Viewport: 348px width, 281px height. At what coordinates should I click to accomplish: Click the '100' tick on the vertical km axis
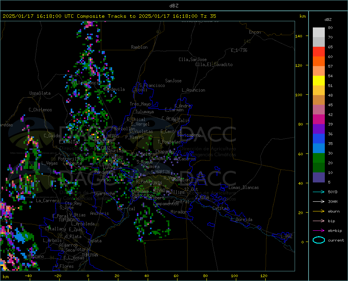(x=299, y=95)
